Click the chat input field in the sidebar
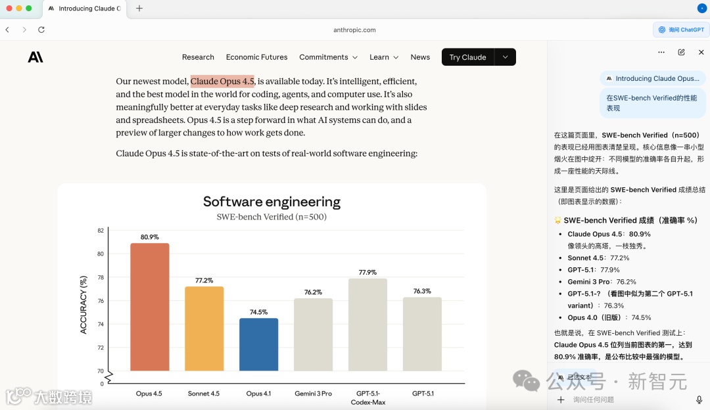 [629, 399]
